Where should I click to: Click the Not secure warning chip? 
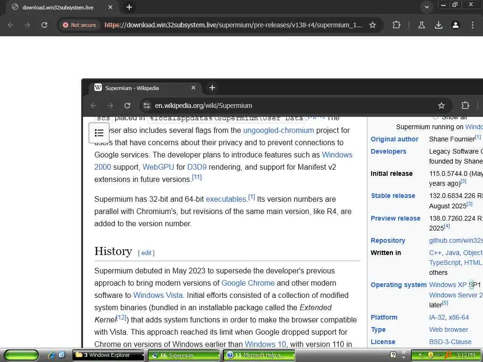[79, 25]
